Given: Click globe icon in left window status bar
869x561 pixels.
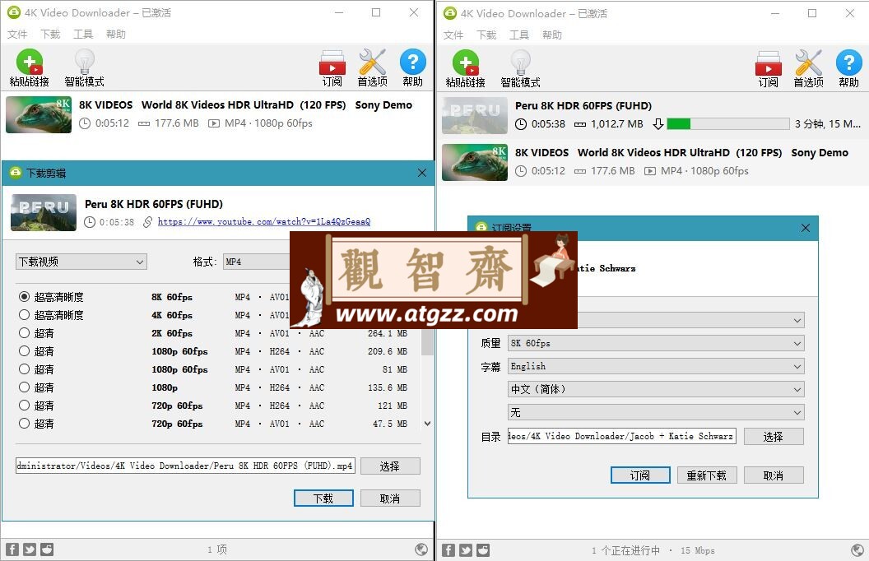Looking at the screenshot, I should [421, 549].
